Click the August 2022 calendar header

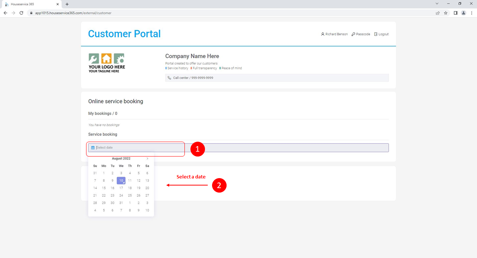click(121, 158)
